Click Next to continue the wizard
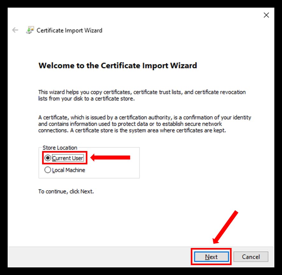This screenshot has width=282, height=275. pyautogui.click(x=211, y=257)
